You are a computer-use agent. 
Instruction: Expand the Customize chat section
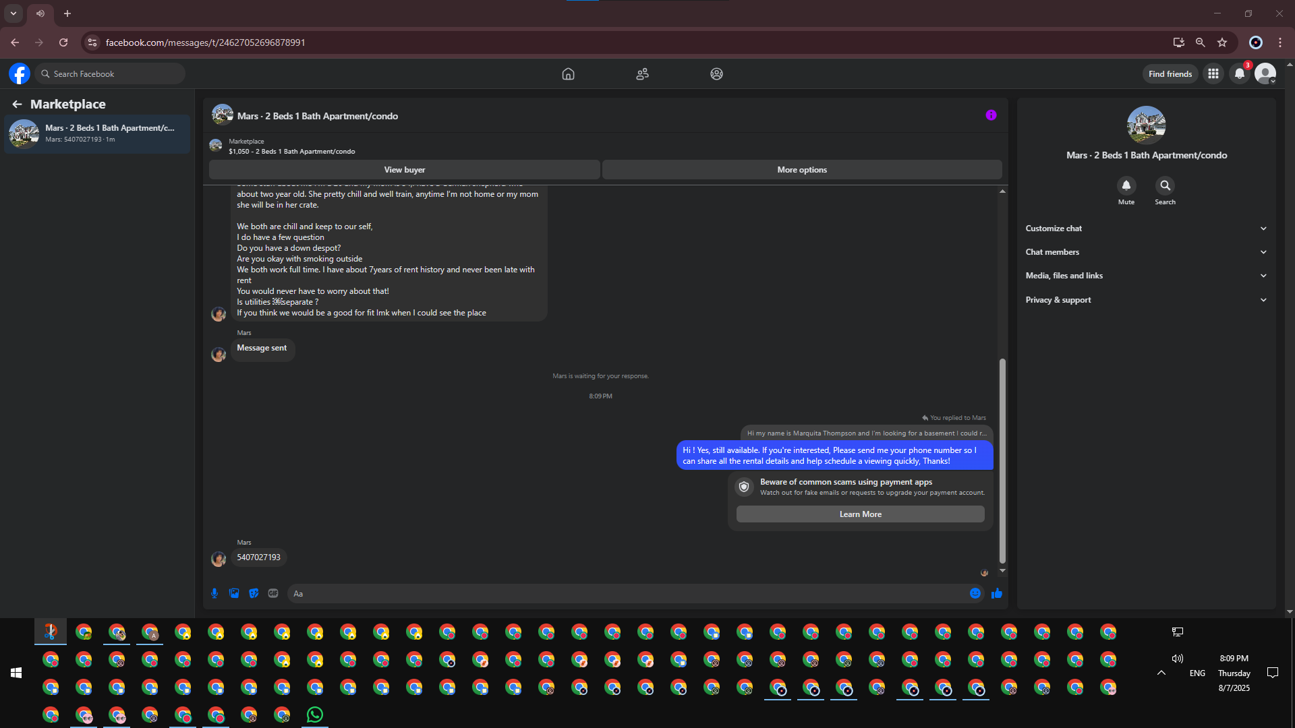pyautogui.click(x=1146, y=229)
